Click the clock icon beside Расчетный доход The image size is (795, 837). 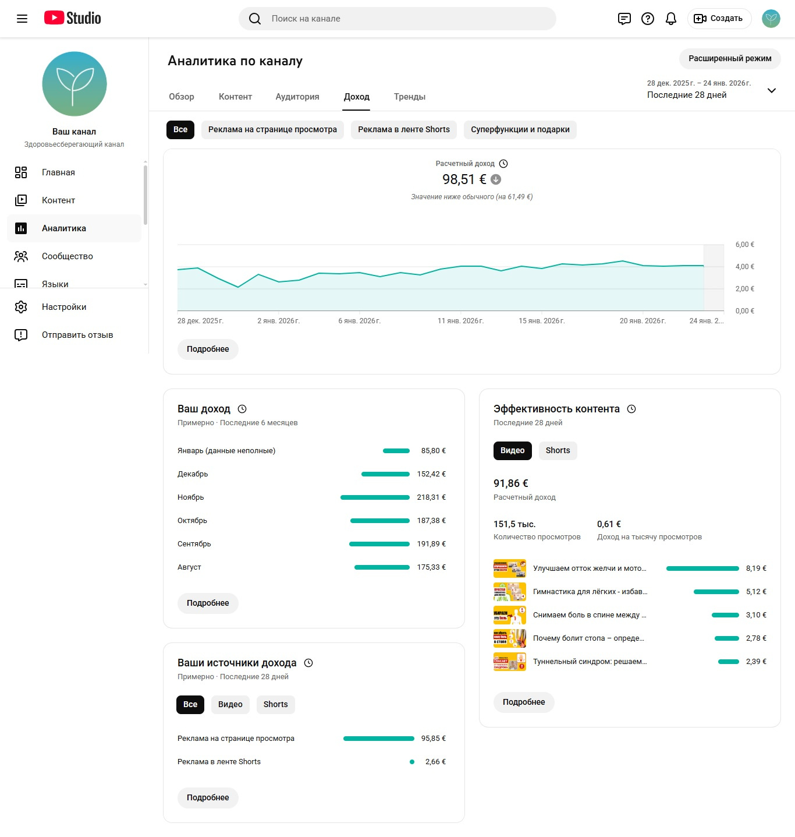click(503, 164)
